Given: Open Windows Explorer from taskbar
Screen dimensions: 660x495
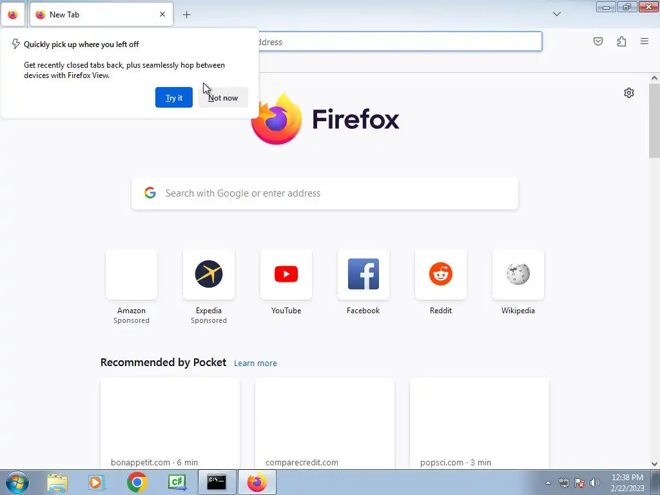Looking at the screenshot, I should pos(57,482).
